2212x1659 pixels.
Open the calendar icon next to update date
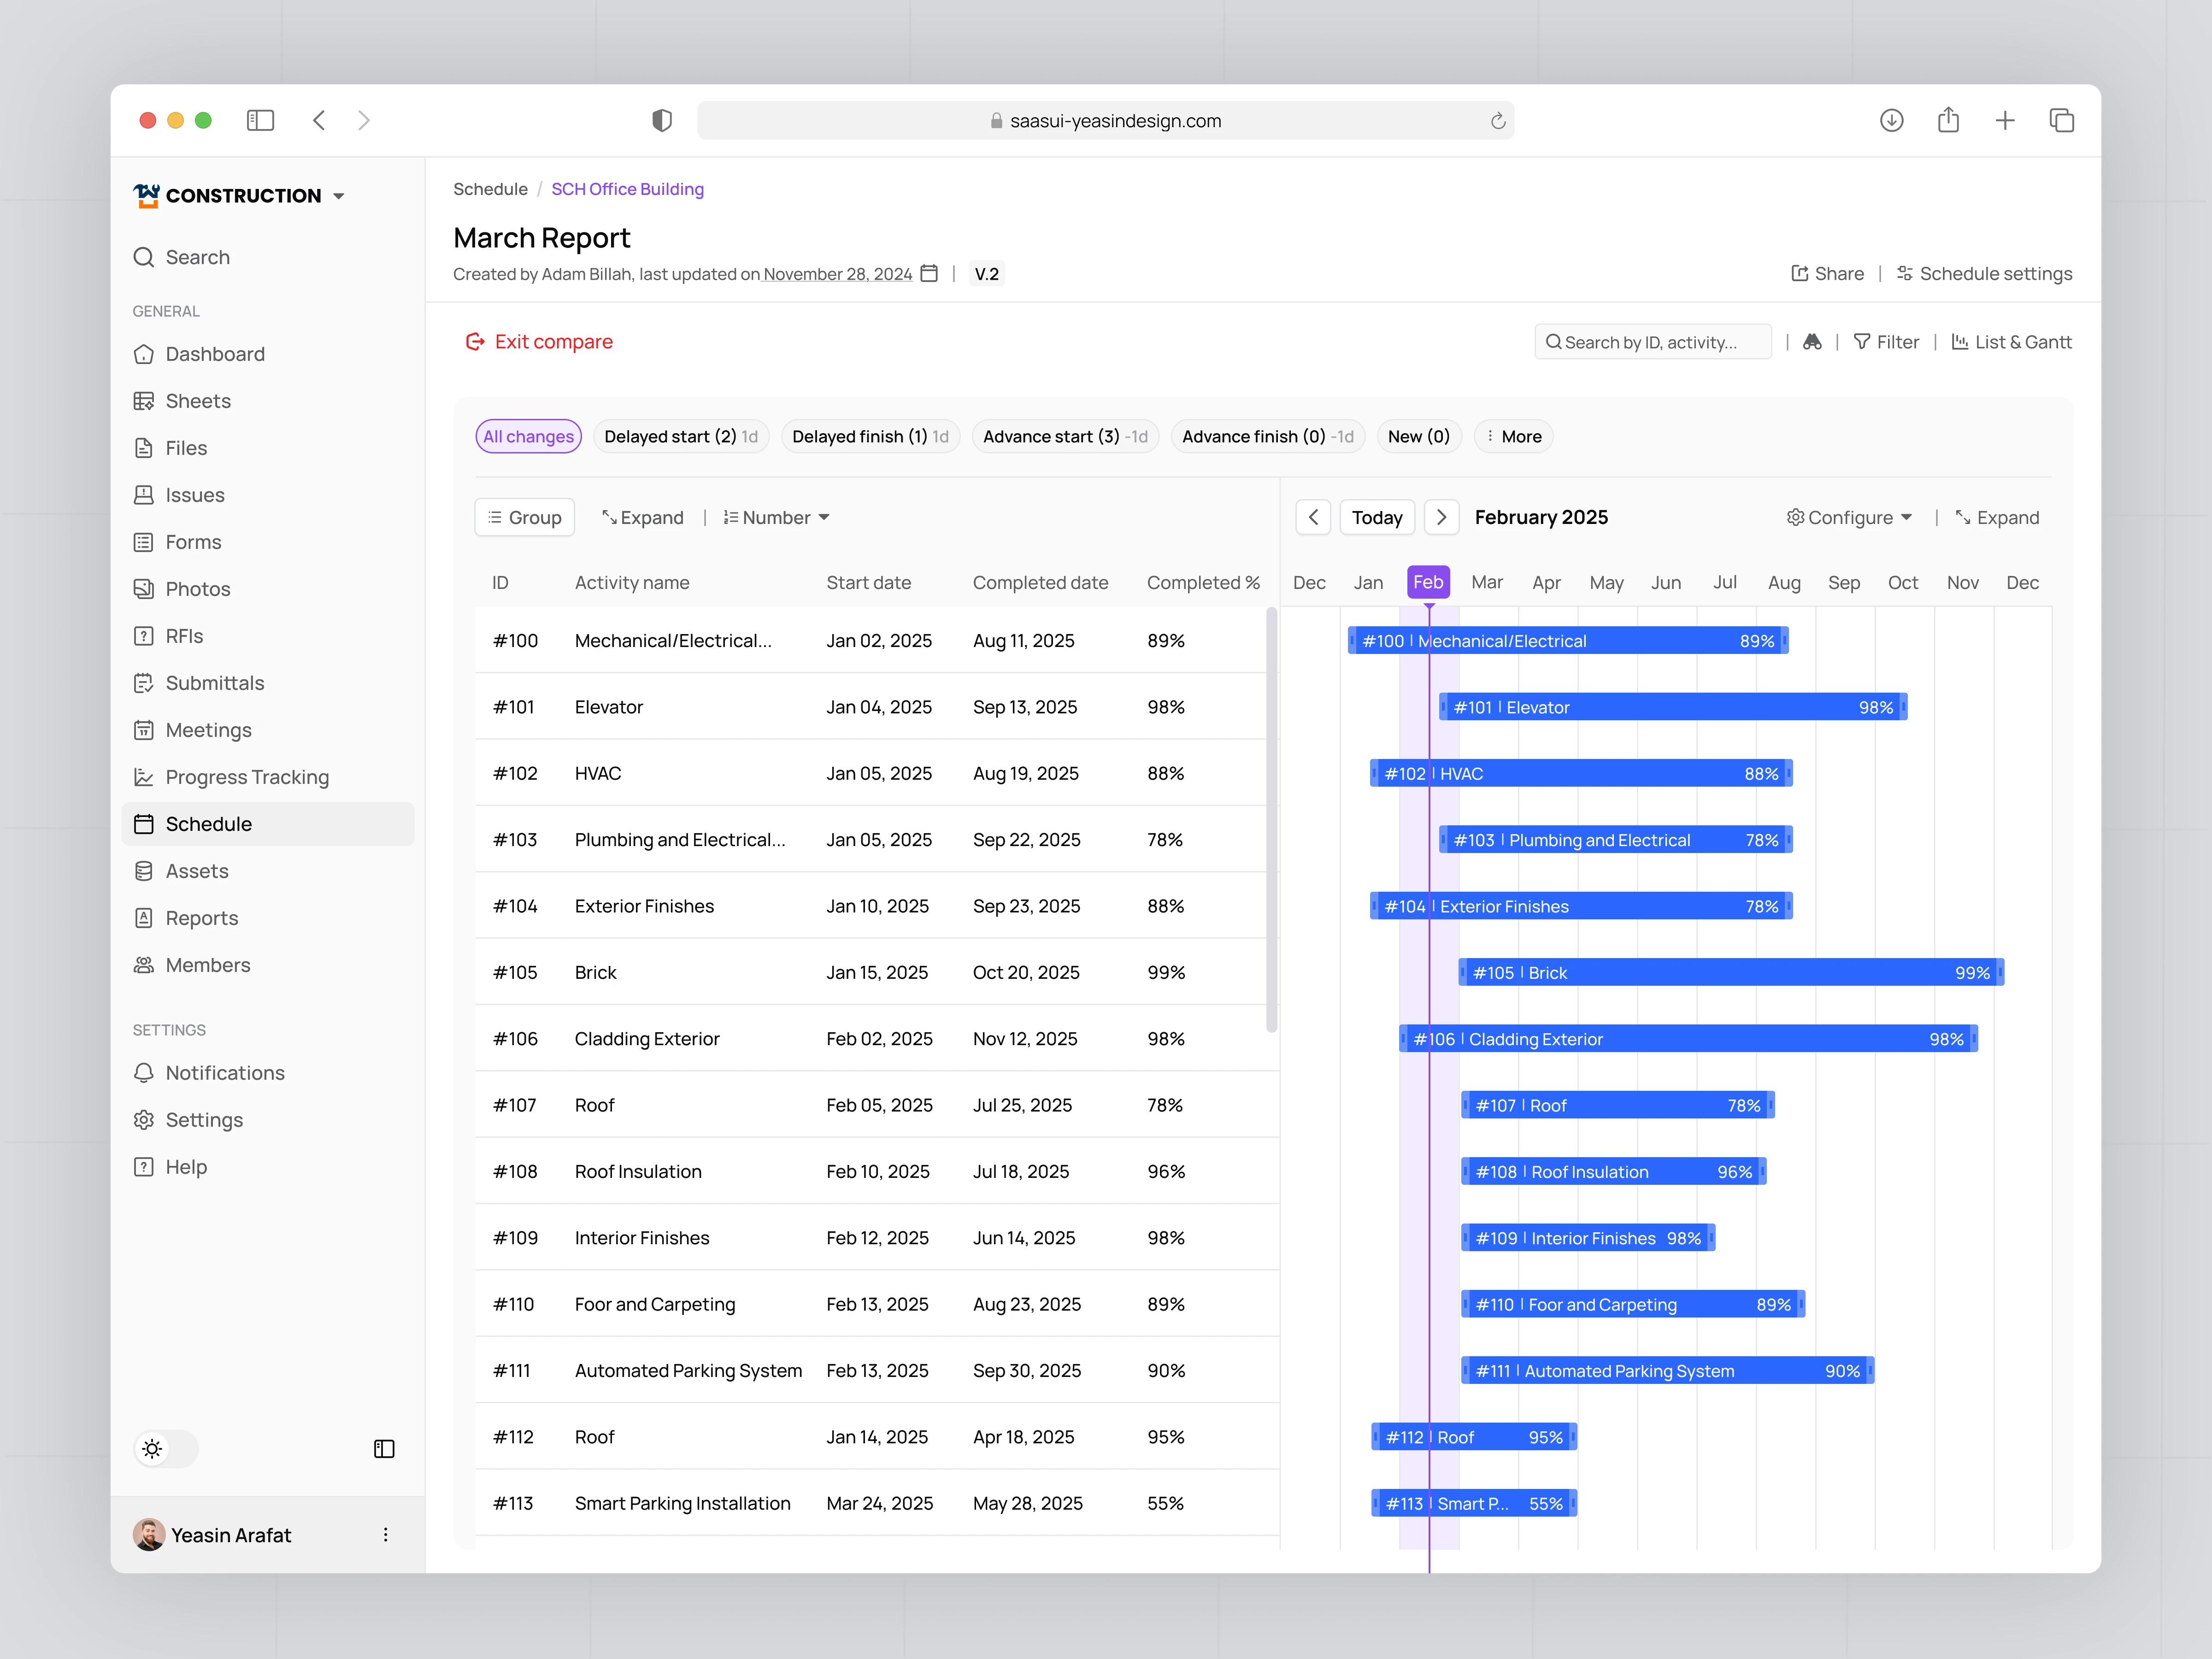929,273
